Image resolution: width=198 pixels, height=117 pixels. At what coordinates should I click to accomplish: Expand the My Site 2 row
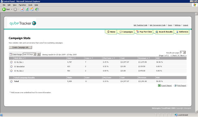[15, 71]
